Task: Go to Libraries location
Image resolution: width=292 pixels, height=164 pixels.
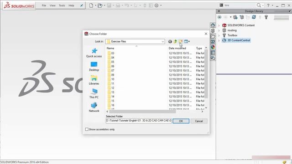Action: pyautogui.click(x=94, y=80)
